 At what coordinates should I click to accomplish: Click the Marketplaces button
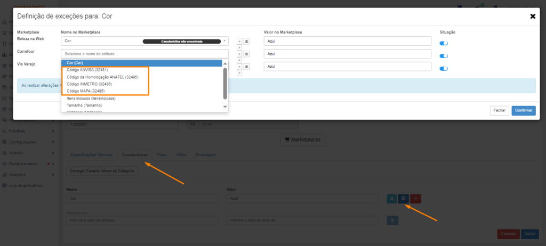point(302,140)
